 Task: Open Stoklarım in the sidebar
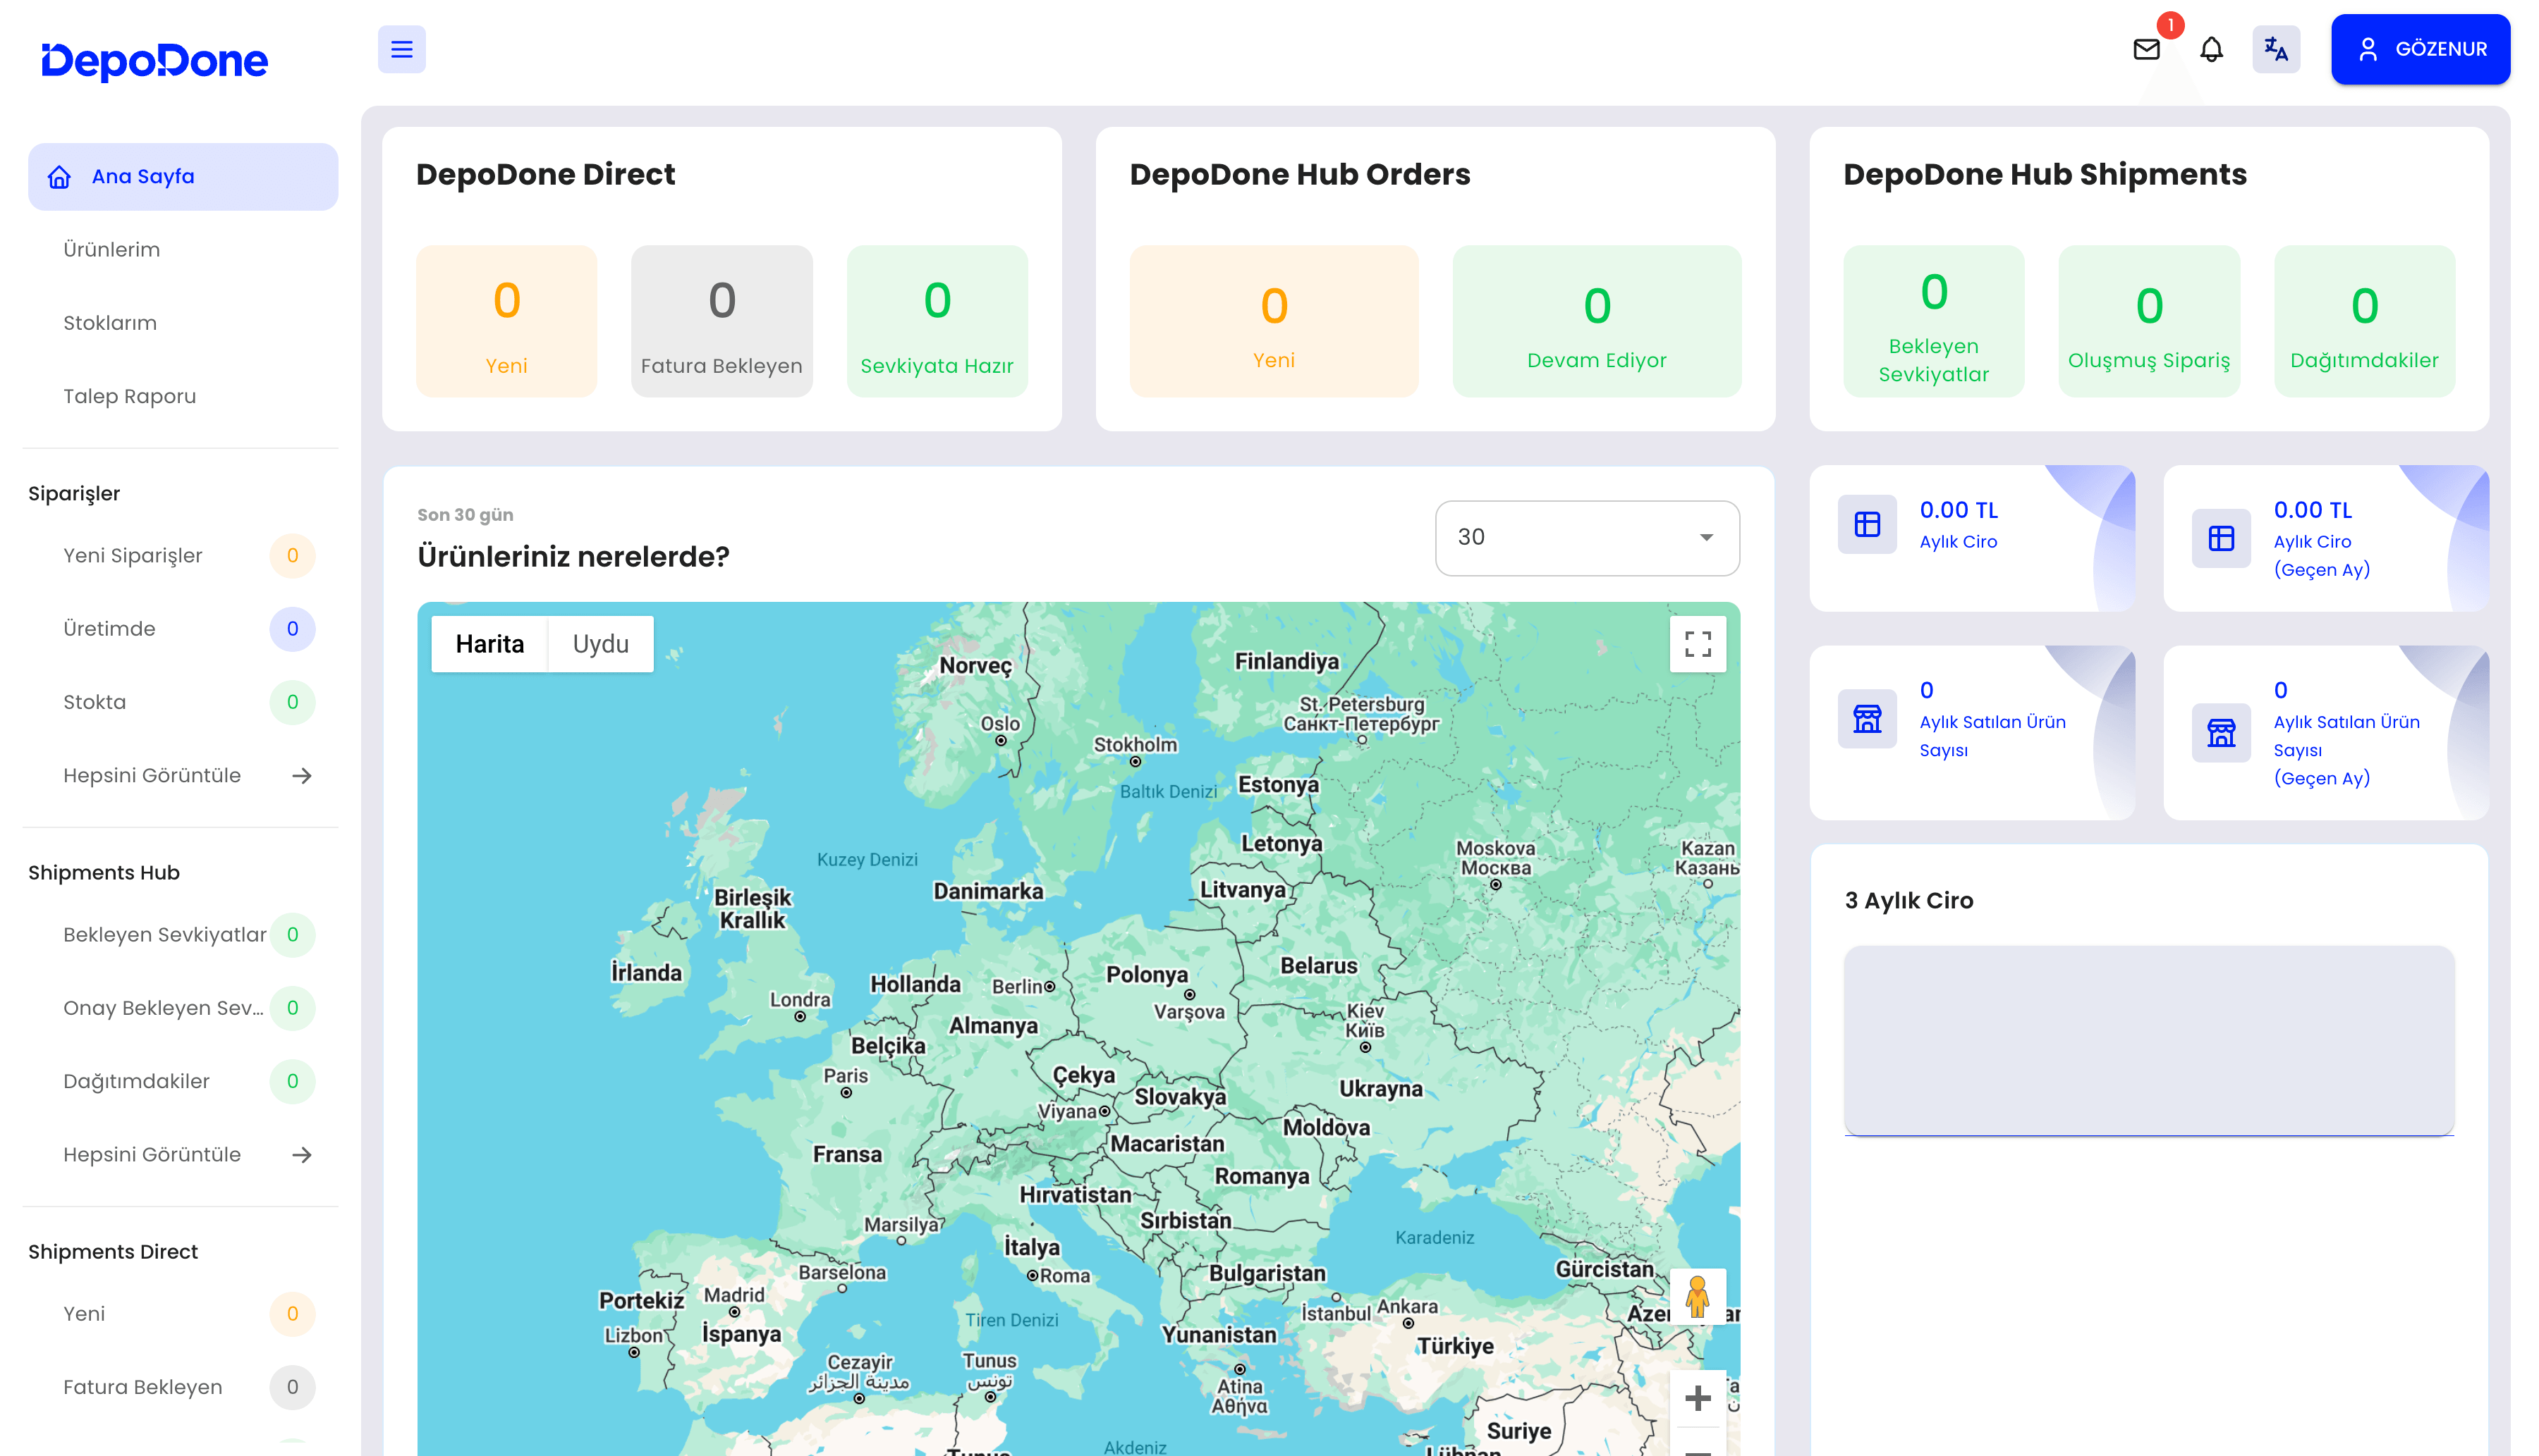[109, 323]
